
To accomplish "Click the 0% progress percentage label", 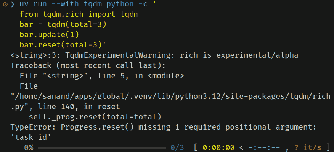I will click(x=29, y=147).
